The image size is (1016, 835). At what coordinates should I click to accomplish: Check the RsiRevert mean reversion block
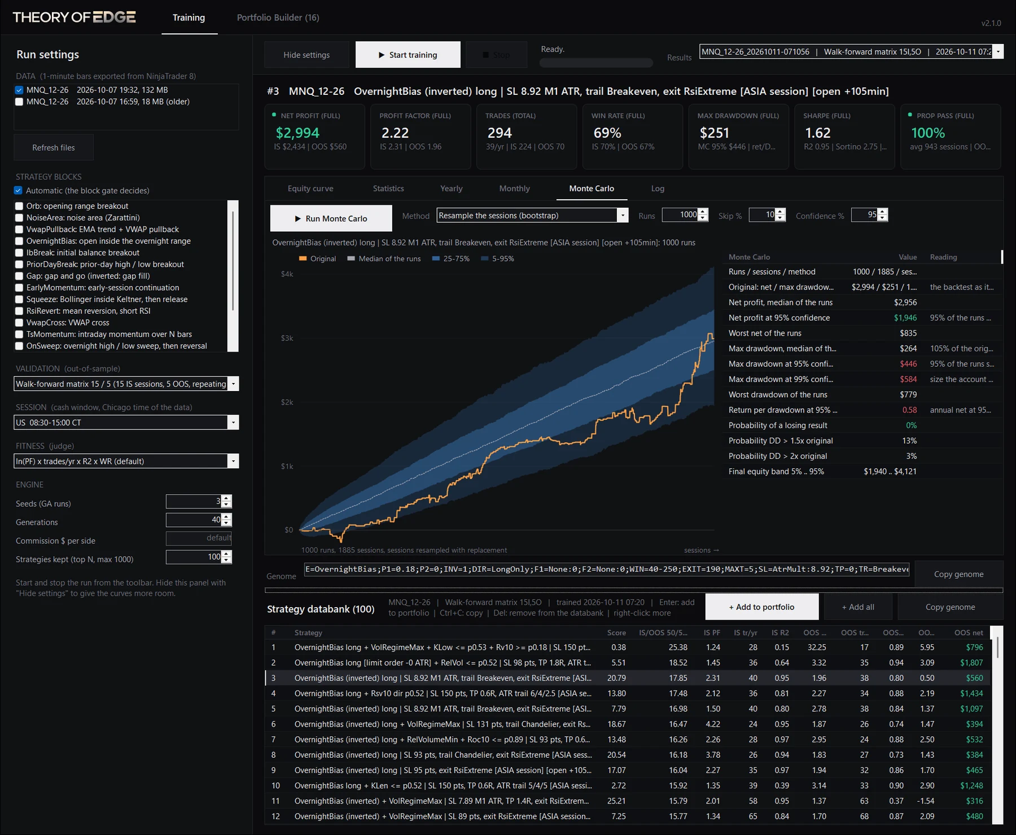coord(19,311)
